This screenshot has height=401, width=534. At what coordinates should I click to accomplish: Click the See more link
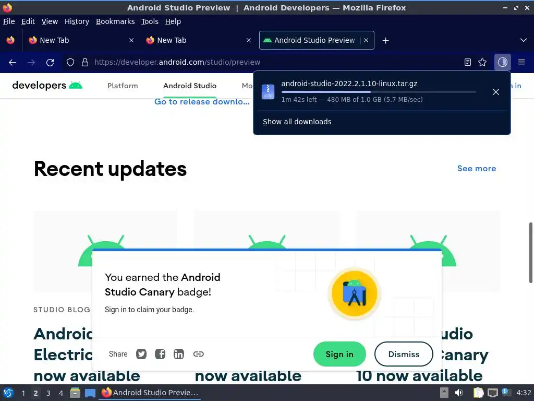point(477,169)
